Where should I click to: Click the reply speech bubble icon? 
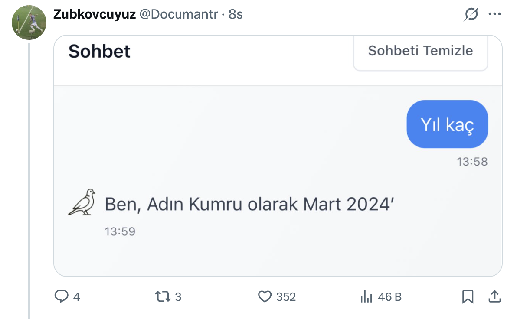[x=61, y=296]
